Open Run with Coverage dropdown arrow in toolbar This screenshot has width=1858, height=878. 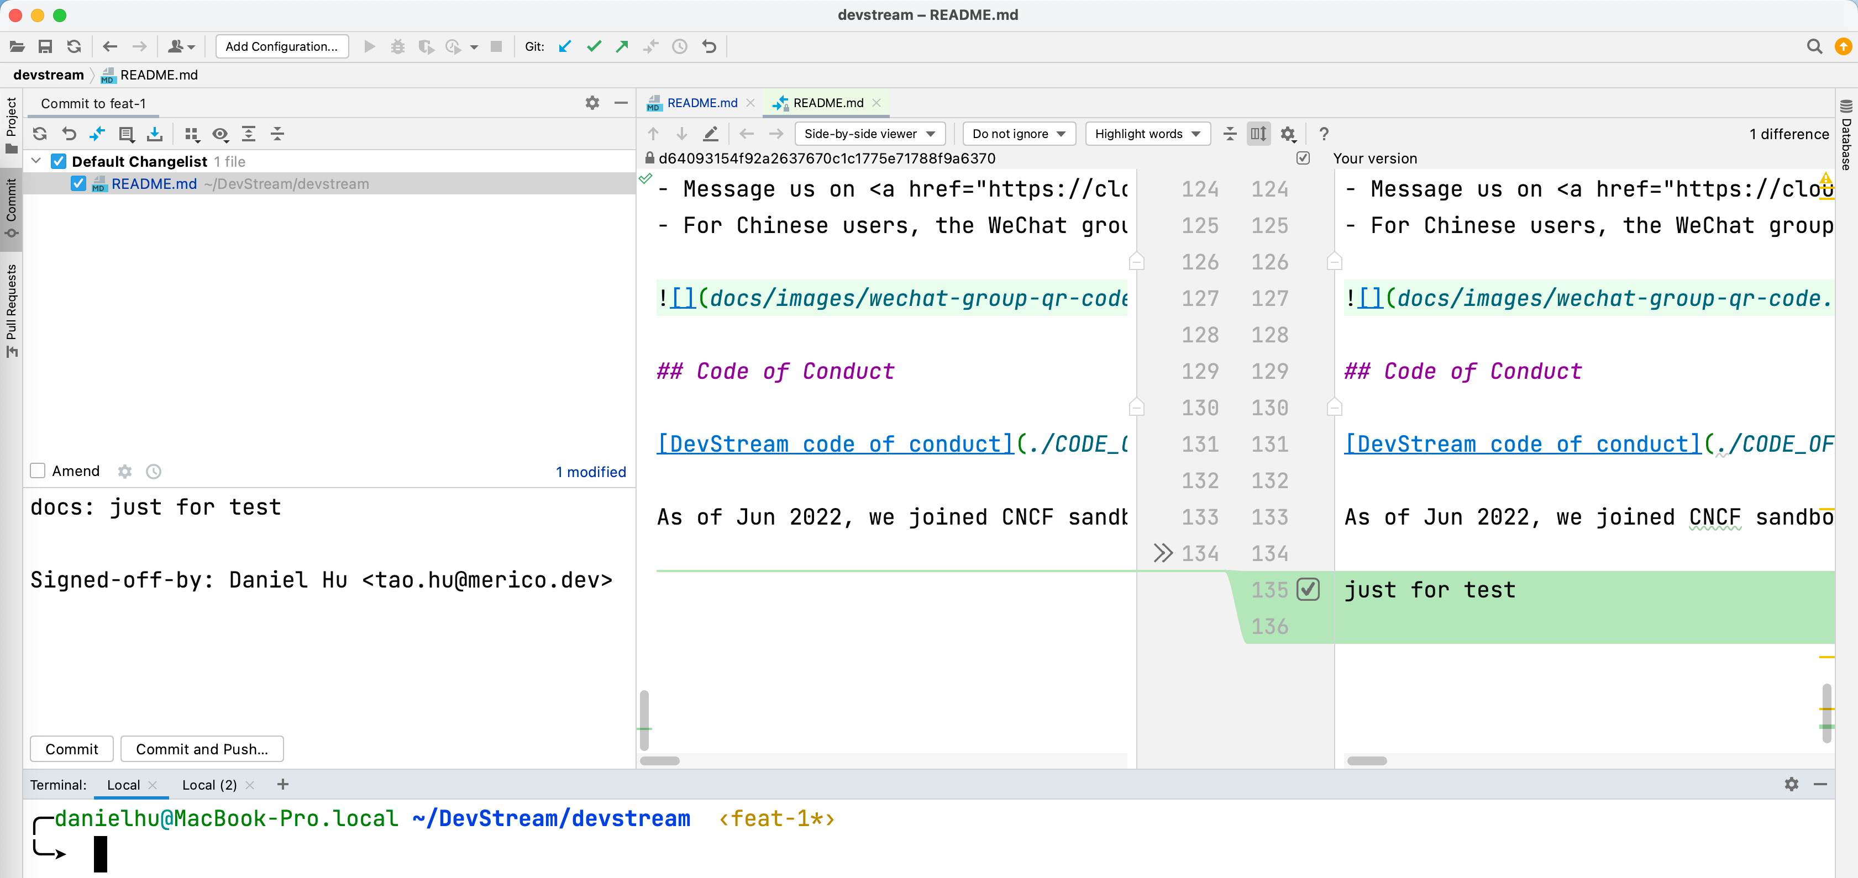coord(473,47)
